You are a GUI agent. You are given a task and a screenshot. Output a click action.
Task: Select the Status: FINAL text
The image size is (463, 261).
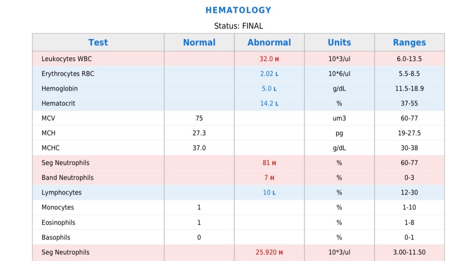coord(238,26)
